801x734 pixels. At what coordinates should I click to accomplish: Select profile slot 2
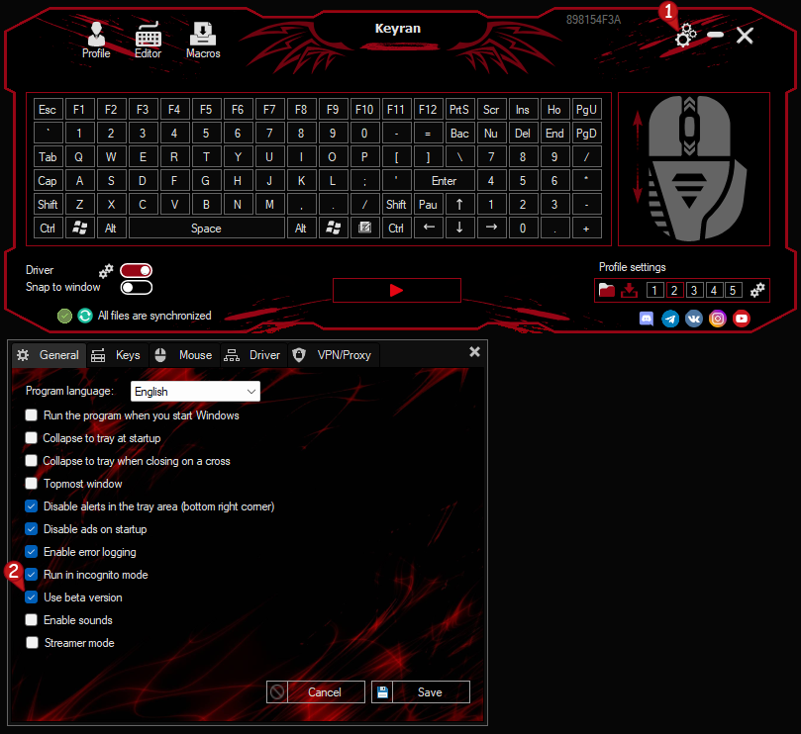pos(674,291)
